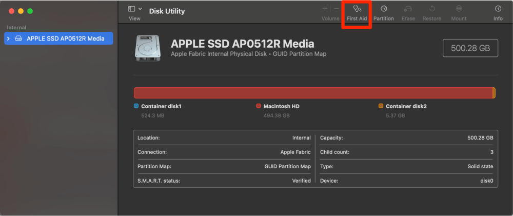
Task: Click the Partition Map row
Action: [x=224, y=166]
